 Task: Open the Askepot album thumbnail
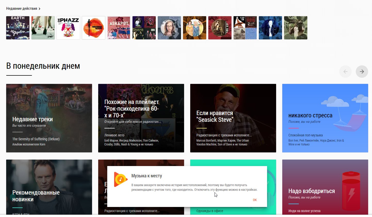click(119, 28)
